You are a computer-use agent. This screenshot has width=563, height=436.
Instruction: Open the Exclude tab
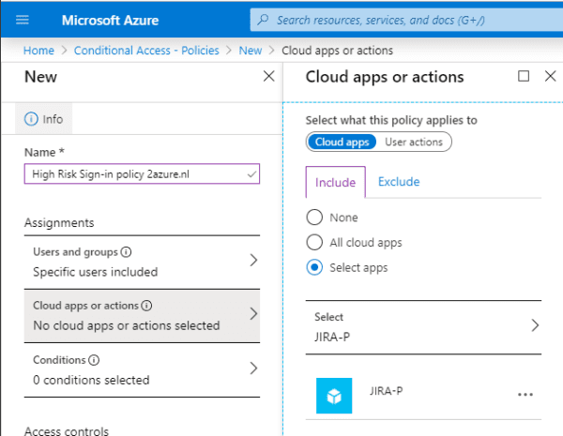click(x=399, y=182)
